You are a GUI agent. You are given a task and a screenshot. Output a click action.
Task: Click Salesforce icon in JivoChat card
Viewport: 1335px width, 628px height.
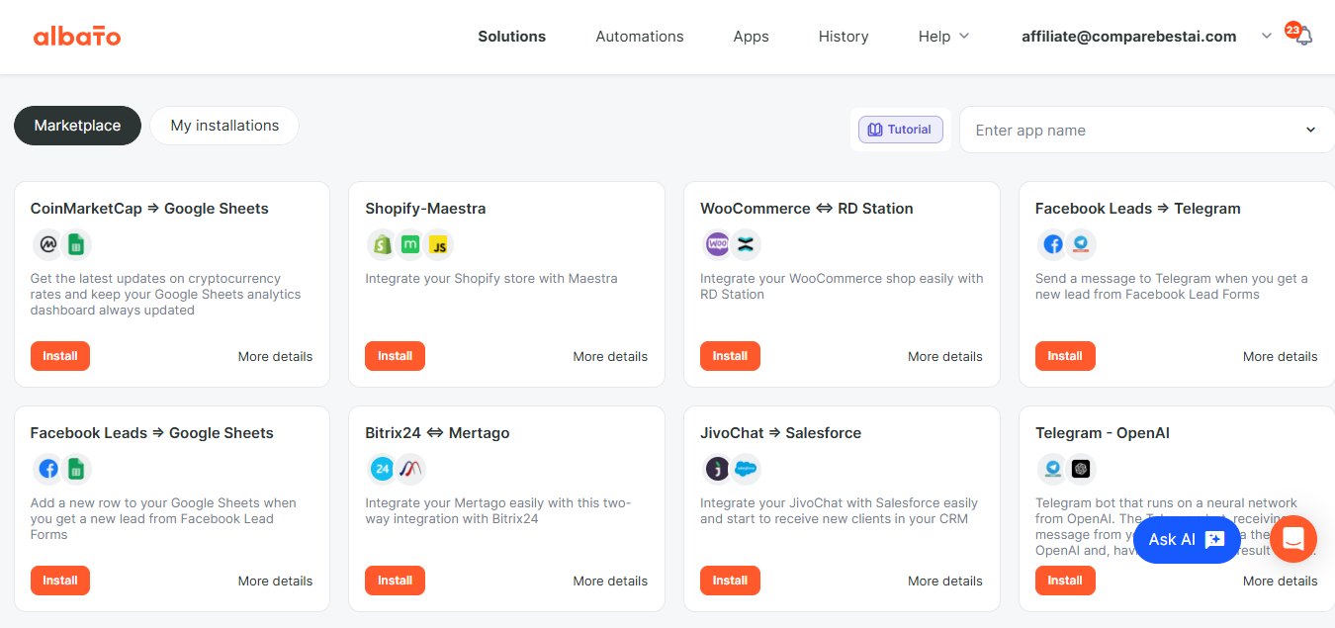pyautogui.click(x=746, y=469)
